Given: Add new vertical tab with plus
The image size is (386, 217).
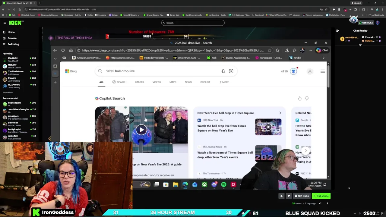Looking at the screenshot, I should (55, 82).
